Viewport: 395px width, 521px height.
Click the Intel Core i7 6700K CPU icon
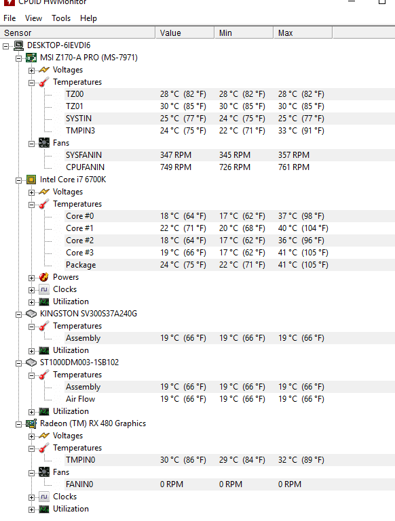coord(31,180)
